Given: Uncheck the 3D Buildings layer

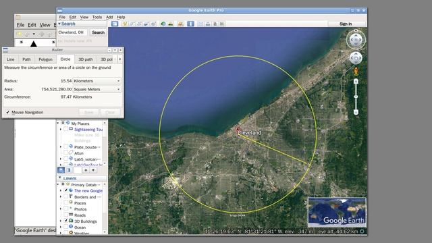Looking at the screenshot, I should click(66, 221).
